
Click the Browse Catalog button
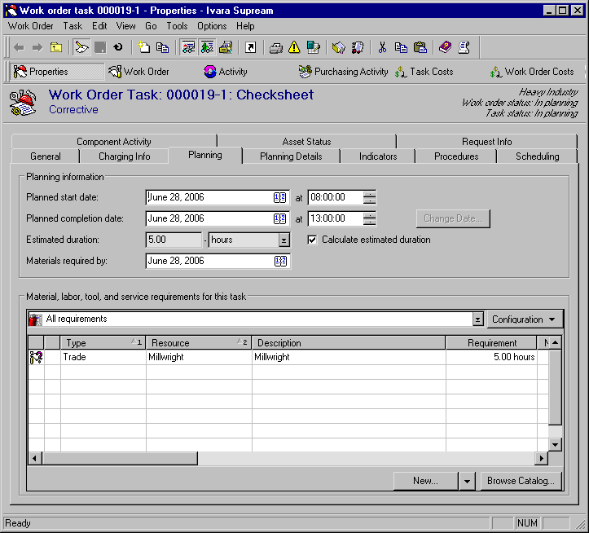[x=521, y=481]
